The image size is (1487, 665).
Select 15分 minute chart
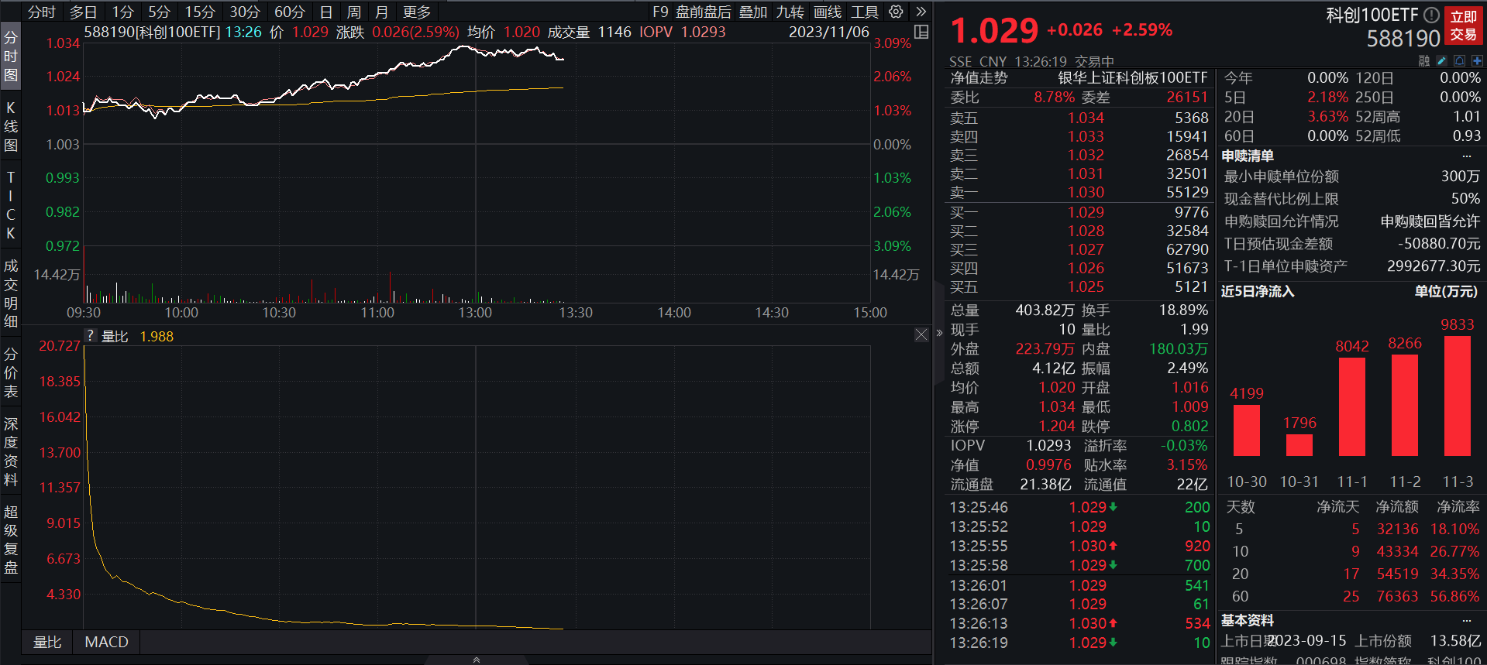pyautogui.click(x=200, y=12)
